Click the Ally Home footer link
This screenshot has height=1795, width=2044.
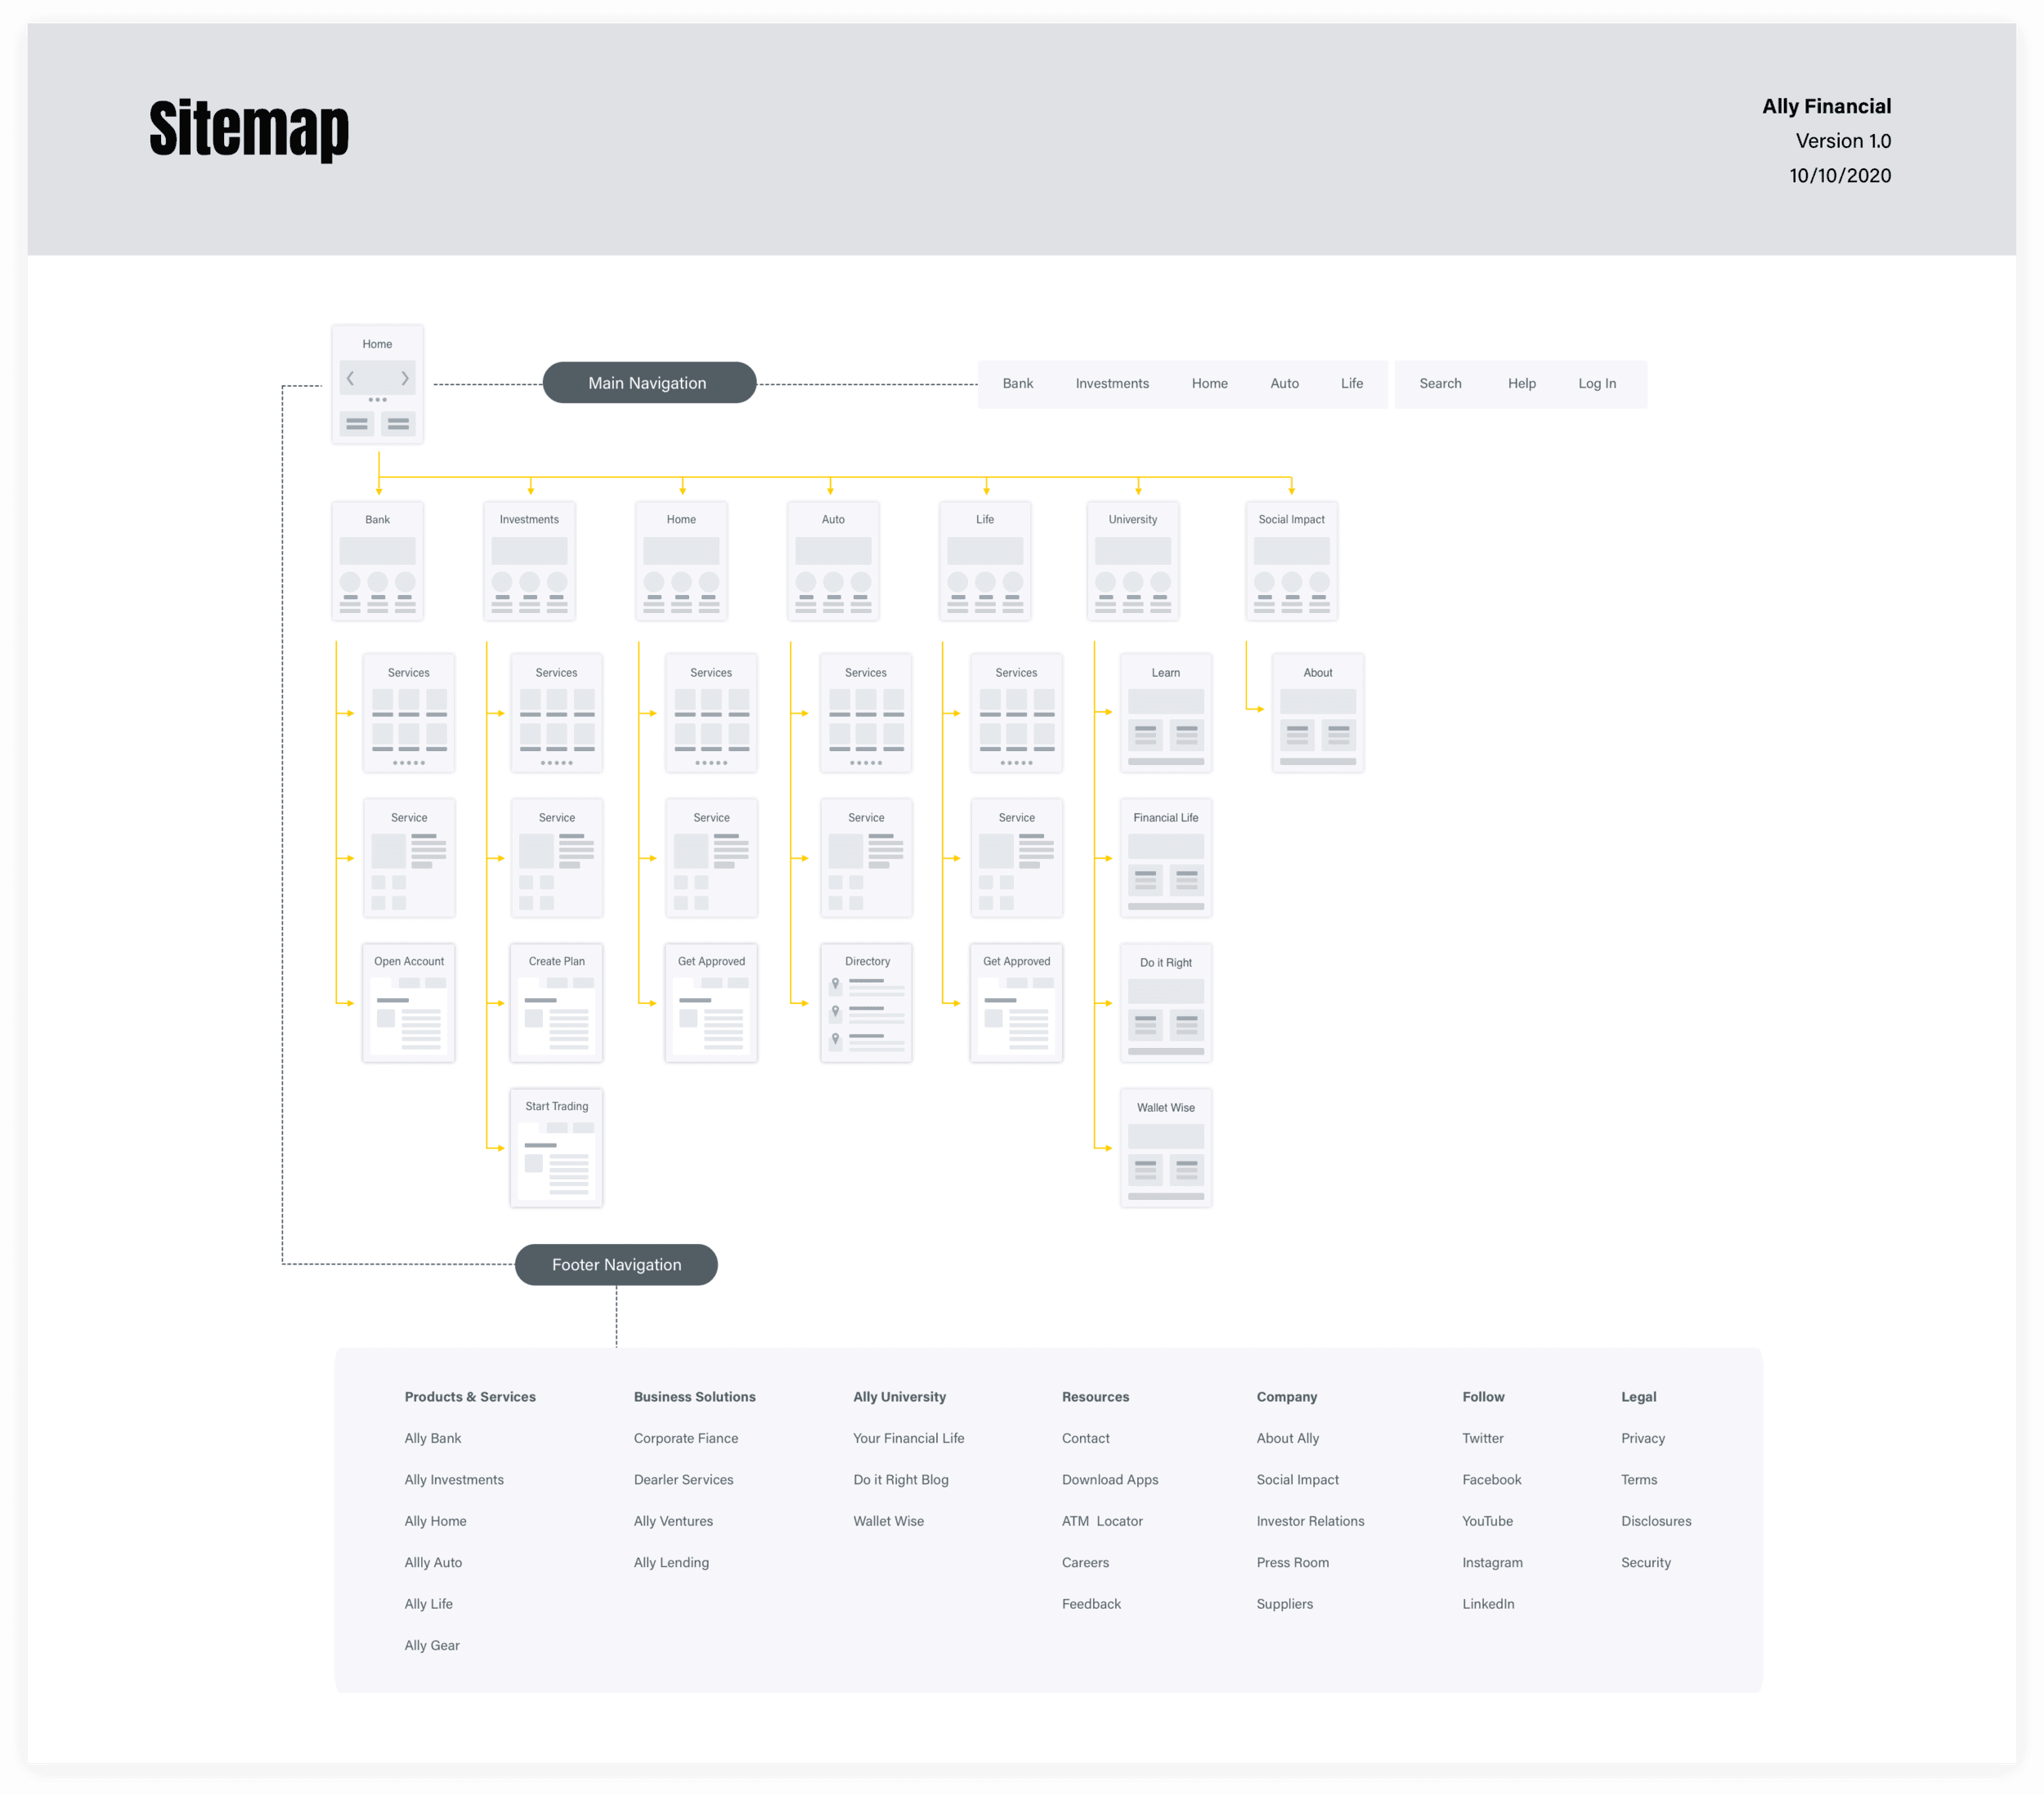coord(436,1521)
